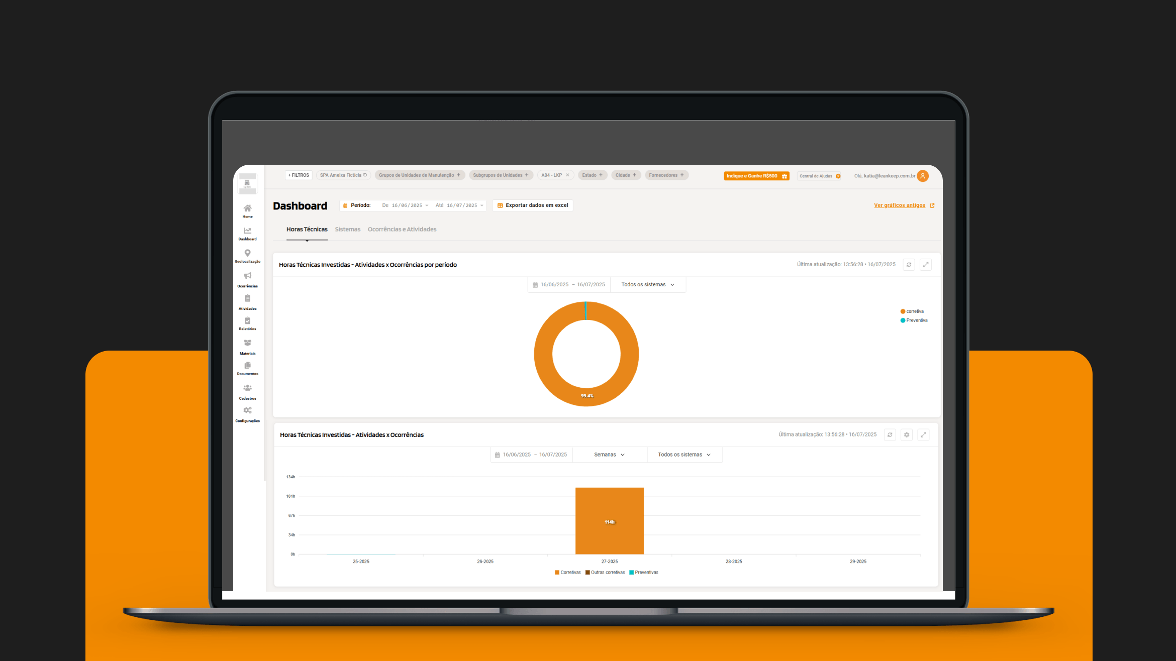Image resolution: width=1176 pixels, height=661 pixels.
Task: Refresh the donut chart panel
Action: point(909,265)
